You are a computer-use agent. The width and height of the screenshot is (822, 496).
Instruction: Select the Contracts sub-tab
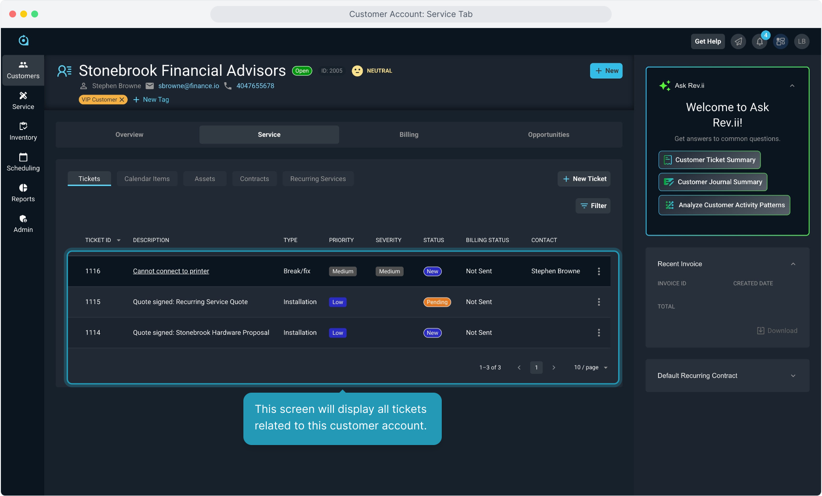[x=254, y=179]
